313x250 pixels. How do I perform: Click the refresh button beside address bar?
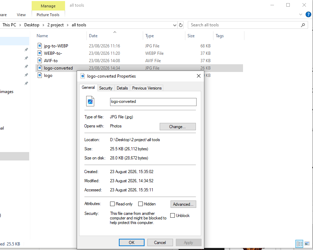181,25
